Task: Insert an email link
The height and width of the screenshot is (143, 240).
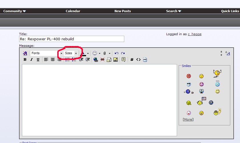Action: pyautogui.click(x=109, y=60)
